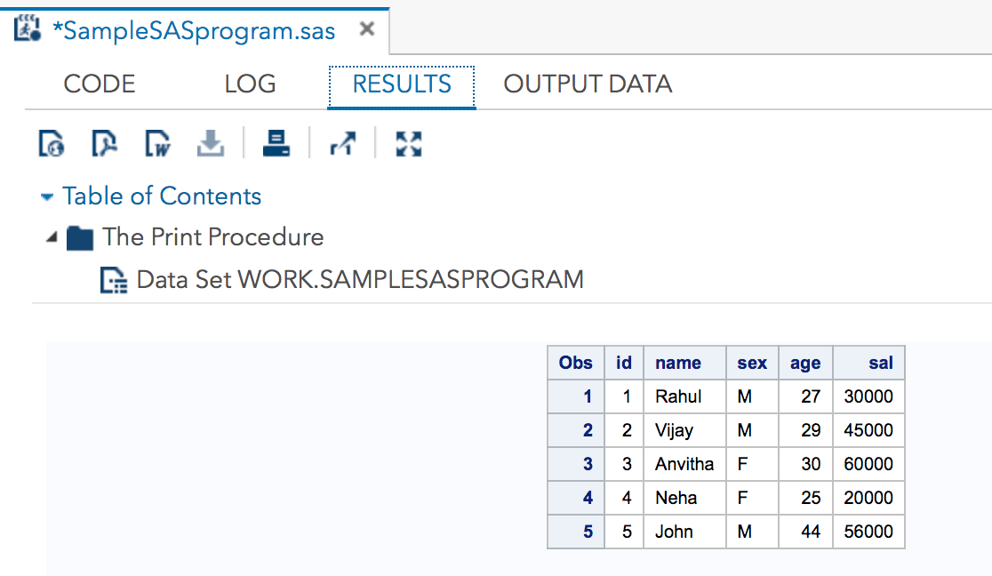Open the LOG tab
Screen dimensions: 992x576
click(249, 84)
